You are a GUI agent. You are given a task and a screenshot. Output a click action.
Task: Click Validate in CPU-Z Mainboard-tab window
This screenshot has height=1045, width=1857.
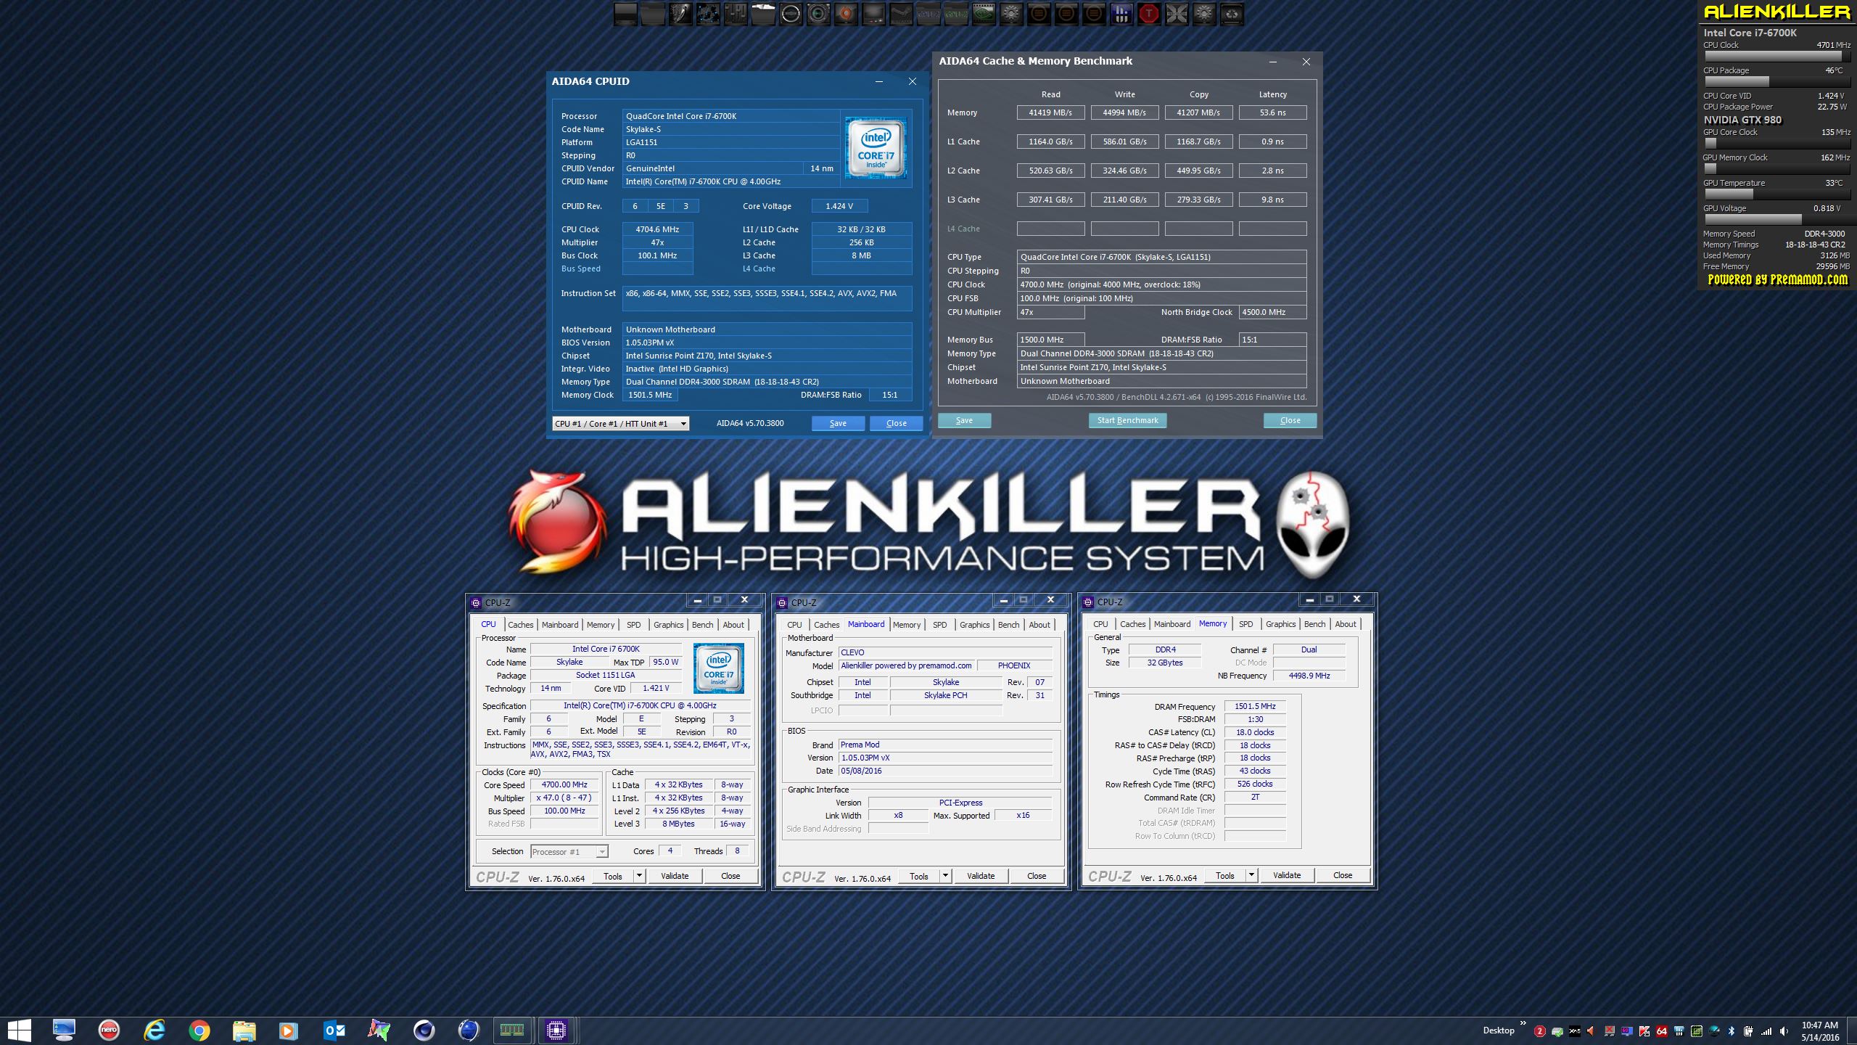[x=981, y=876]
